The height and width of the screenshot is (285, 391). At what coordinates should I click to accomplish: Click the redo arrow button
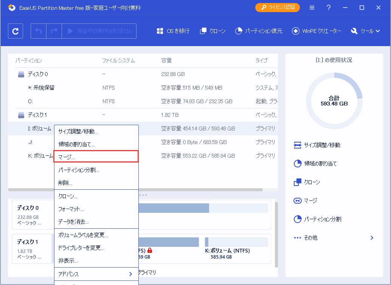[54, 31]
